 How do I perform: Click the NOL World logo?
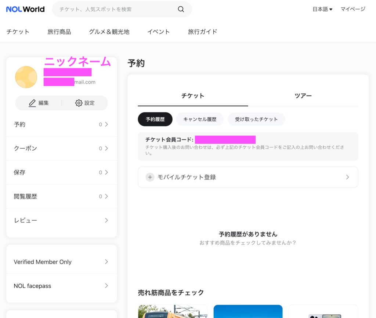pos(25,9)
